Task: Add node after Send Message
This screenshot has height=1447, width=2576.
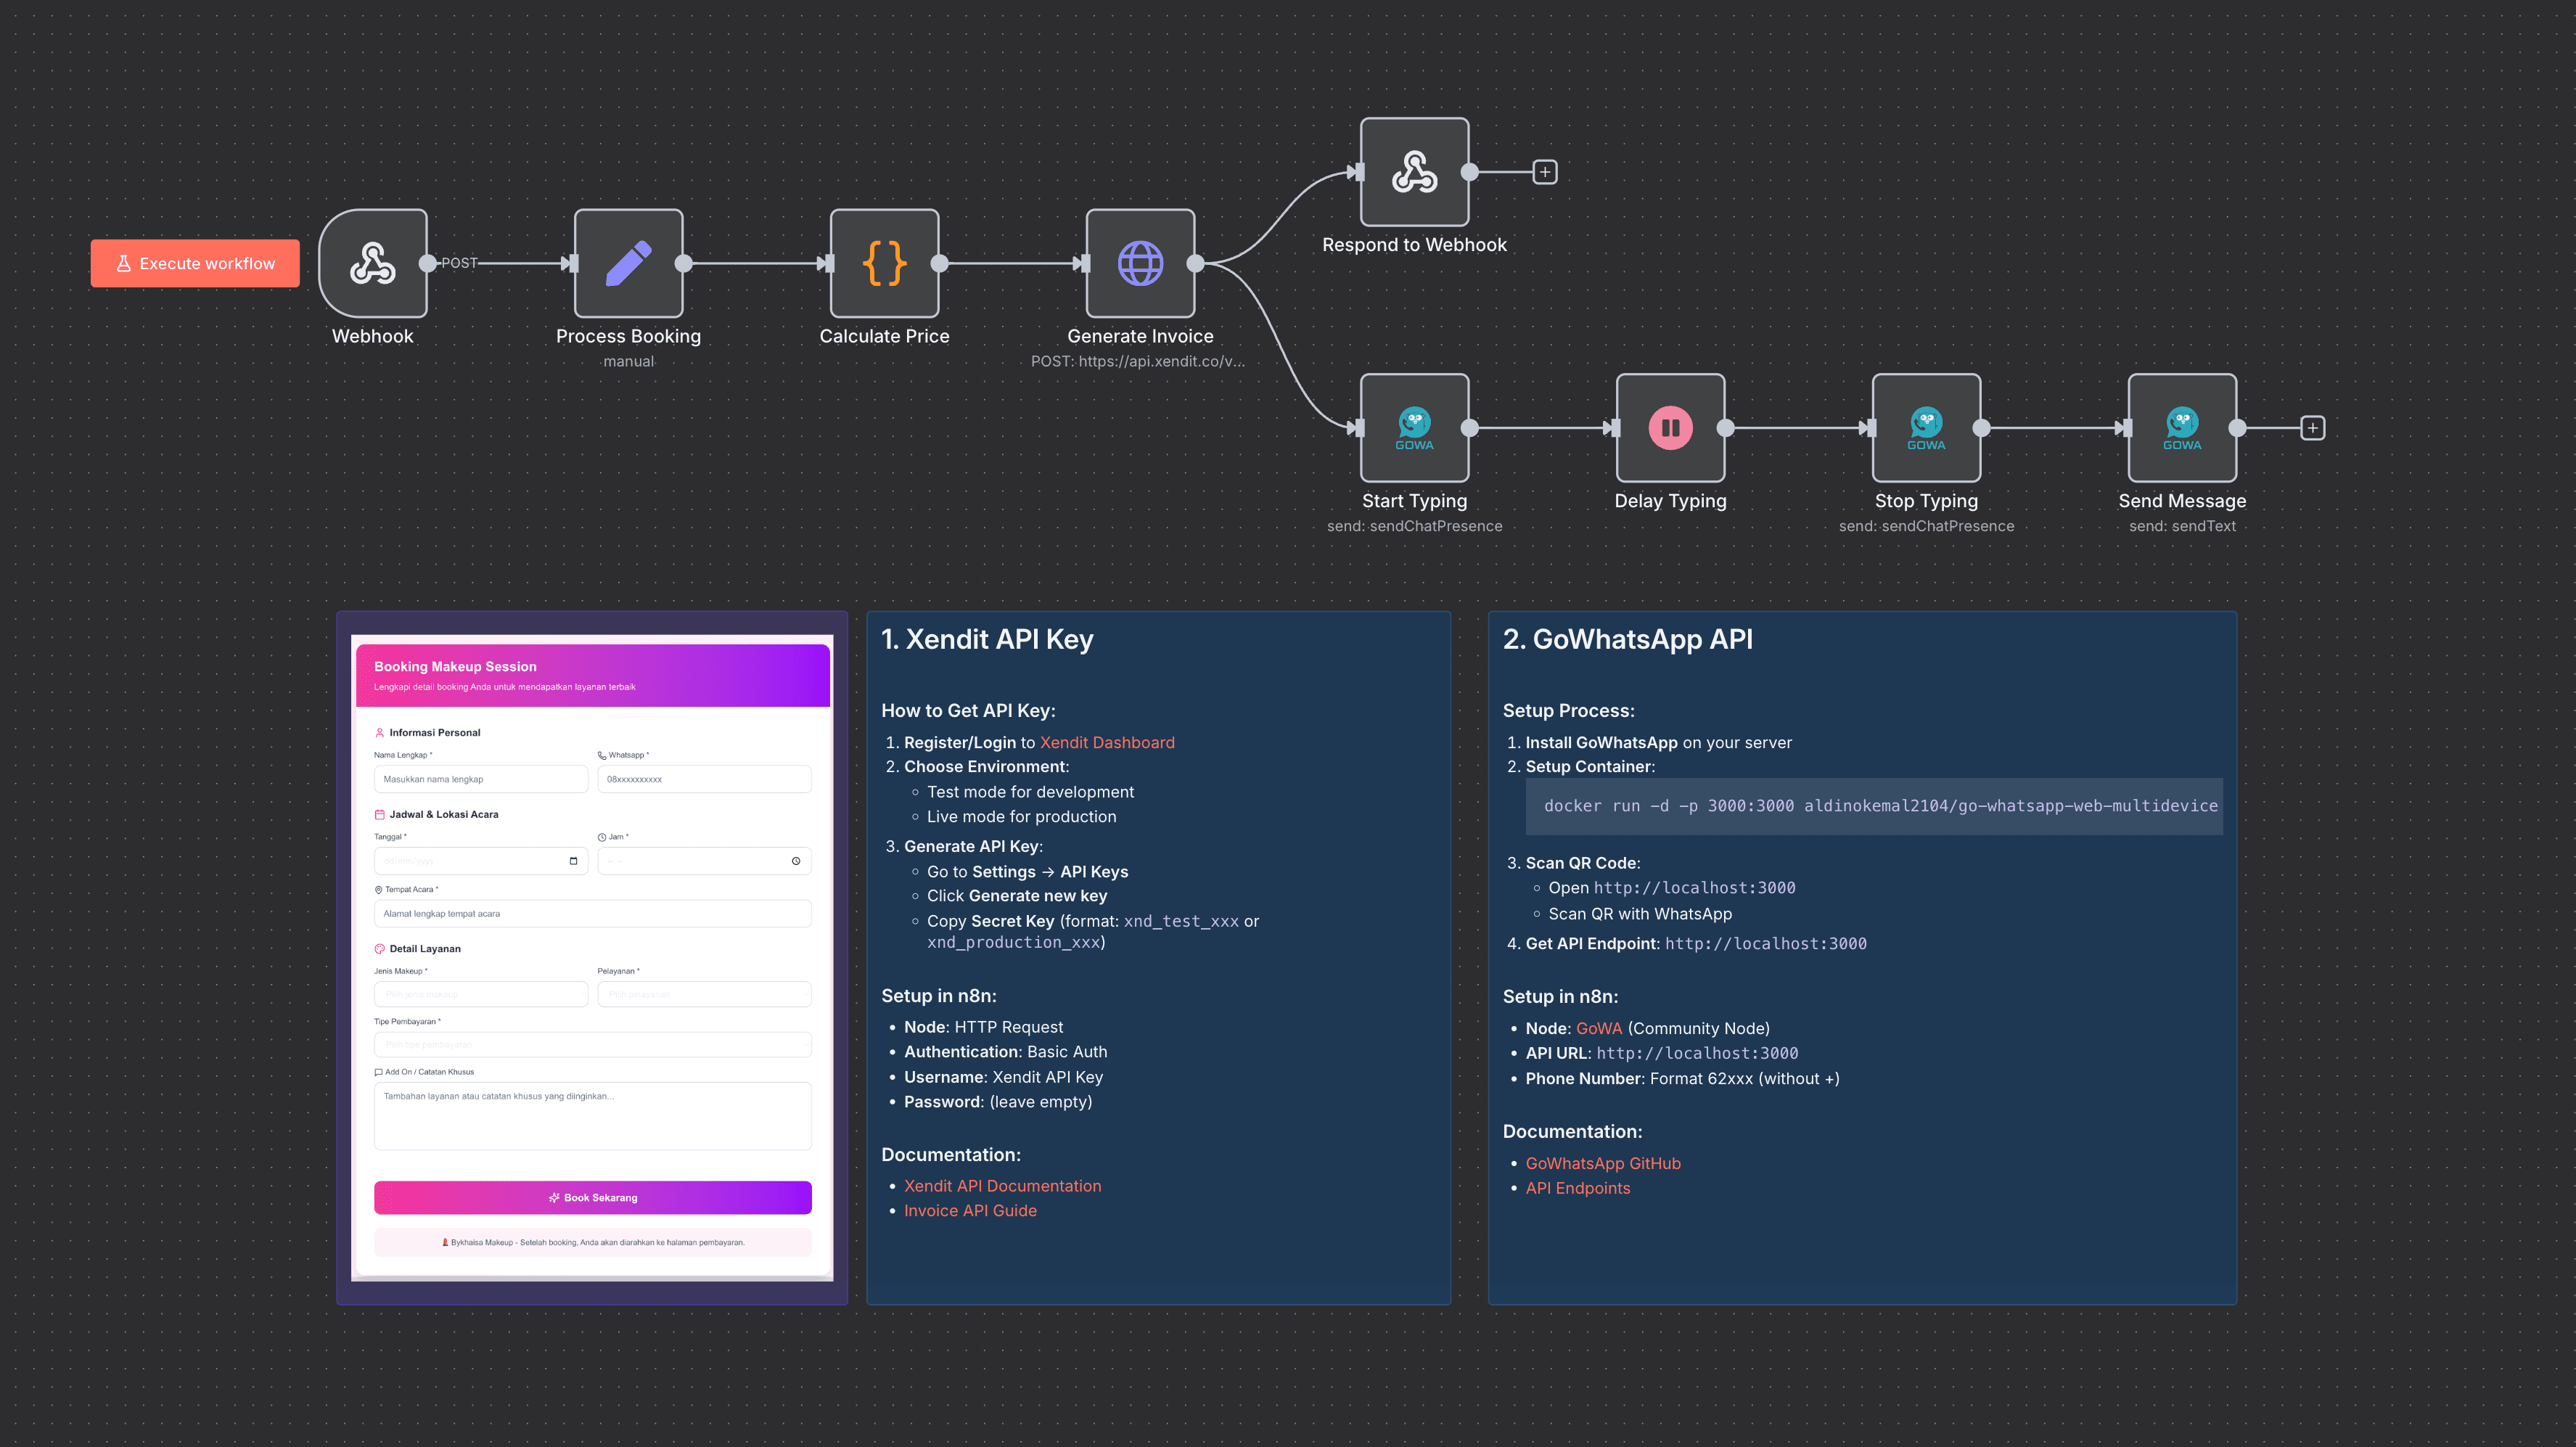Action: click(2313, 428)
